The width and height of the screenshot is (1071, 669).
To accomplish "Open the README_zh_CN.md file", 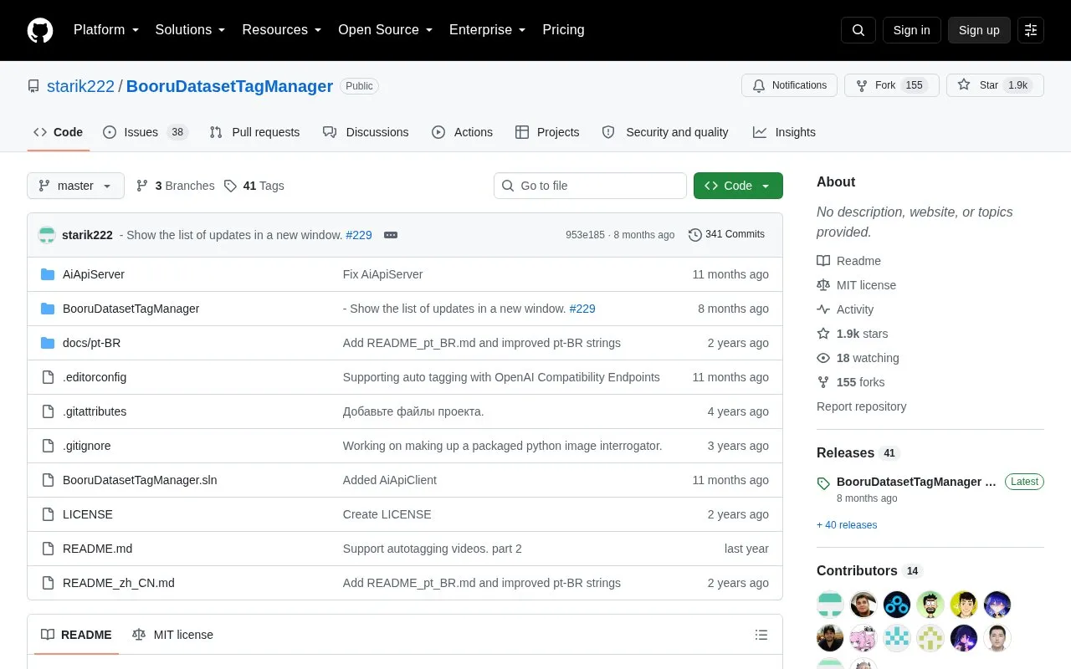I will pos(119,583).
